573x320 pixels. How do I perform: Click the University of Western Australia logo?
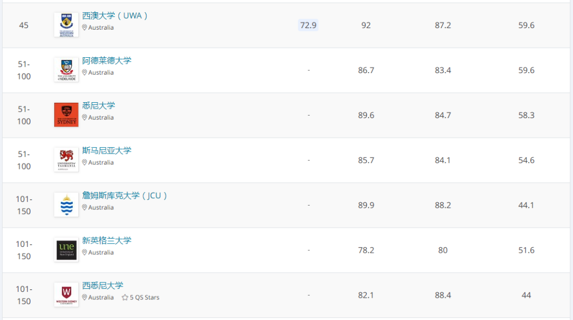click(66, 25)
